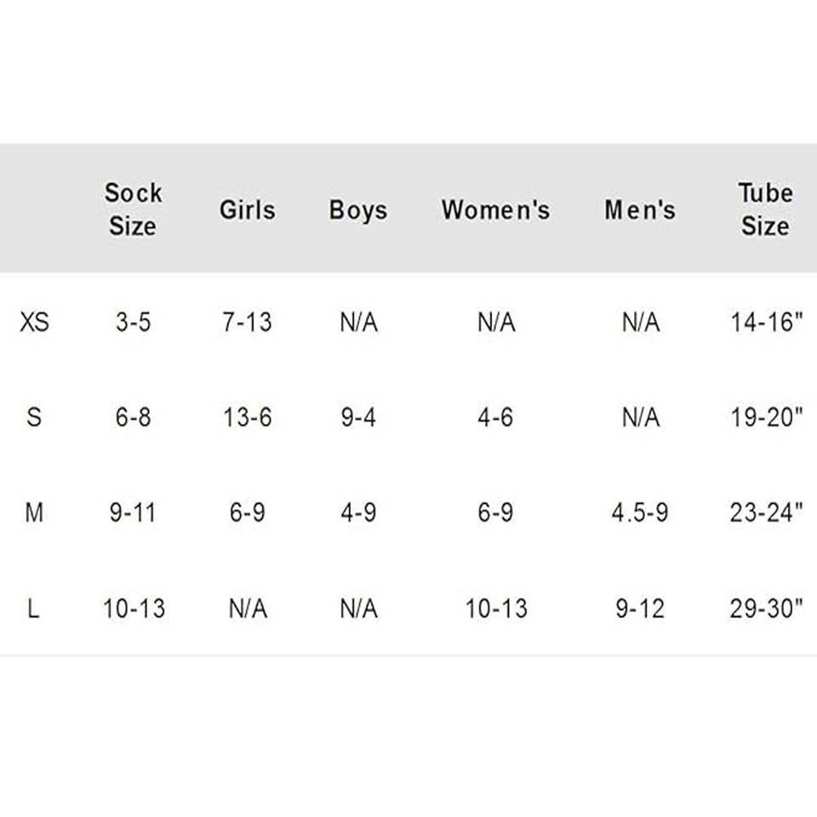Screen dimensions: 817x817
Task: Select Men's 9-12 cell in L row
Action: 640,609
